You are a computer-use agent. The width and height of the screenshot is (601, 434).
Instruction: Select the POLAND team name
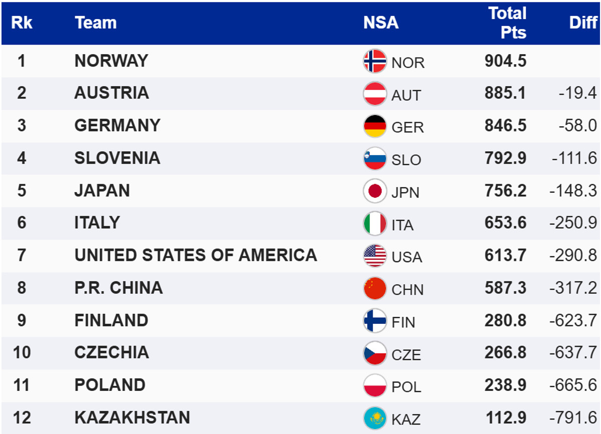coord(110,385)
